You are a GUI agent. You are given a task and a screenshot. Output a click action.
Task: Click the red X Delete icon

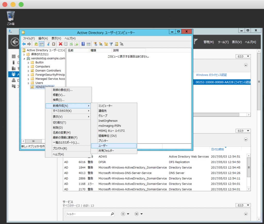point(60,44)
